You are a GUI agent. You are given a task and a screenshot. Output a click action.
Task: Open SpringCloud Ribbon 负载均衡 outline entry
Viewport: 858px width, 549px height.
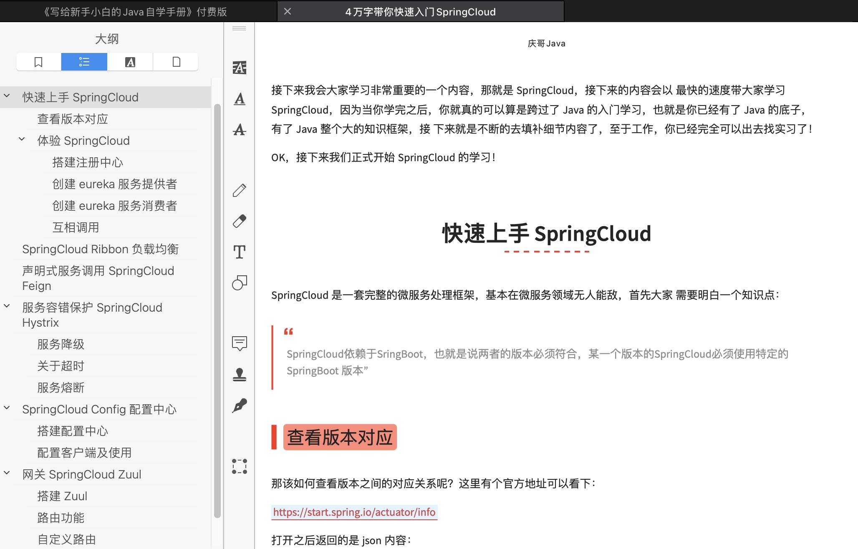coord(101,249)
